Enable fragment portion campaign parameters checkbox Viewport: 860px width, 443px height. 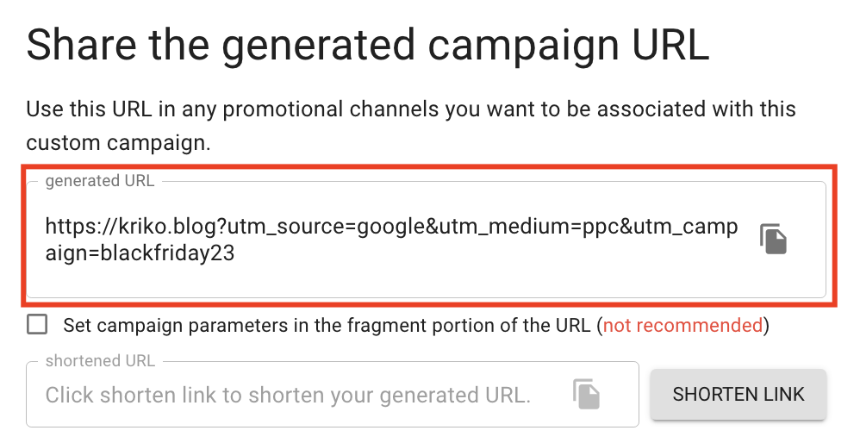tap(37, 325)
